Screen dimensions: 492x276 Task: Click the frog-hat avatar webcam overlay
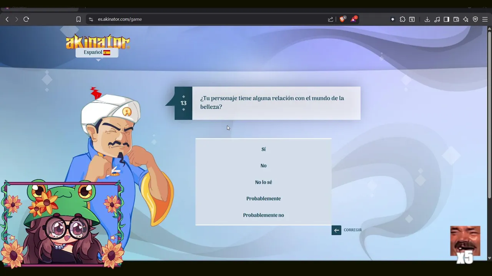[x=62, y=224]
